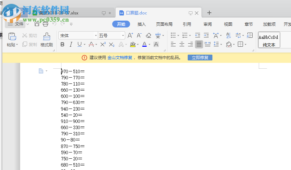Click the show/hide marks table icon
This screenshot has width=291, height=170.
(x=250, y=35)
